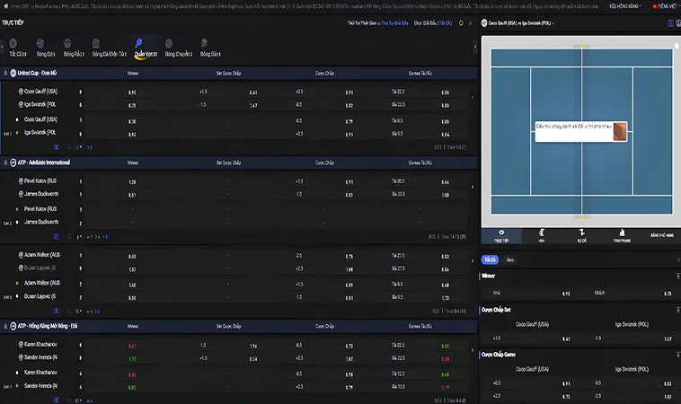Show the Tình Trạng status panel
Viewport: 681px width, 404px height.
click(621, 234)
